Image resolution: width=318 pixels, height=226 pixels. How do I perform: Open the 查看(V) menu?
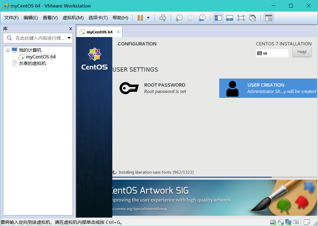pos(50,18)
